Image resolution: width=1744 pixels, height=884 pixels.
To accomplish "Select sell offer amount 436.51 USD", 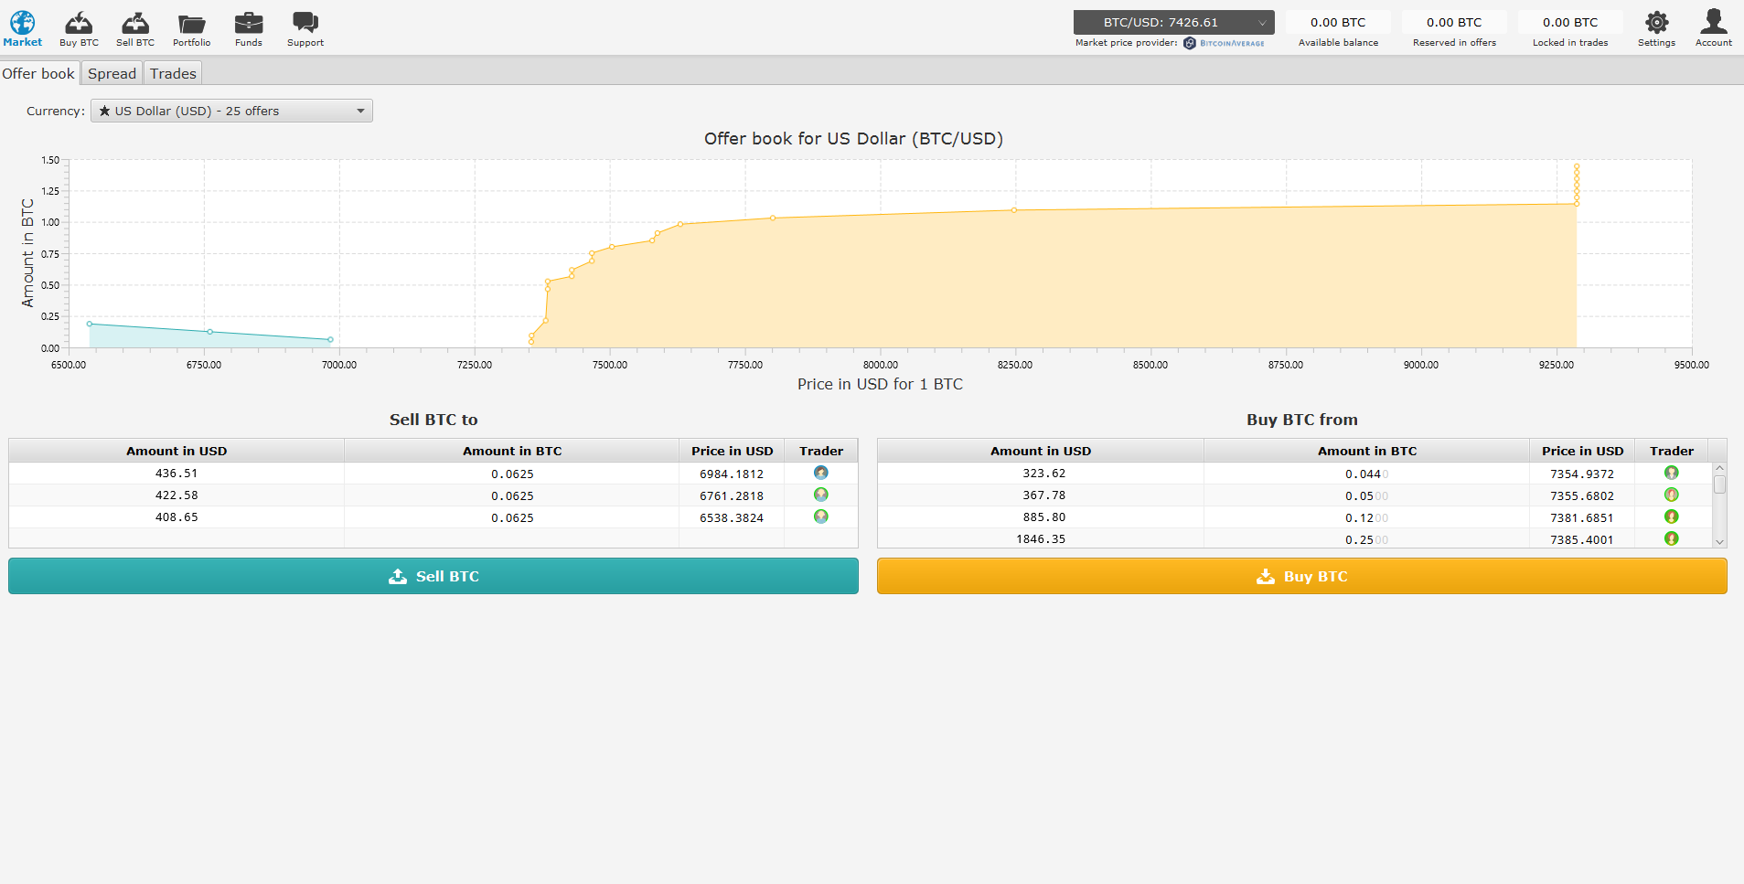I will 177,474.
